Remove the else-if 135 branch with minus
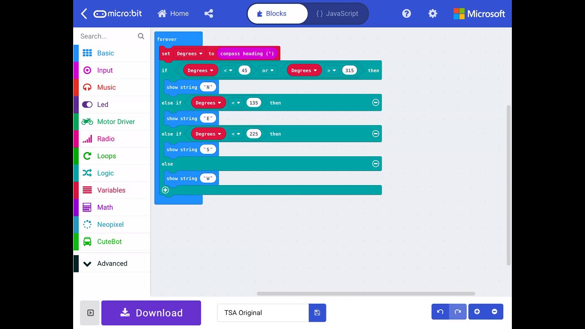The image size is (585, 329). coord(376,103)
